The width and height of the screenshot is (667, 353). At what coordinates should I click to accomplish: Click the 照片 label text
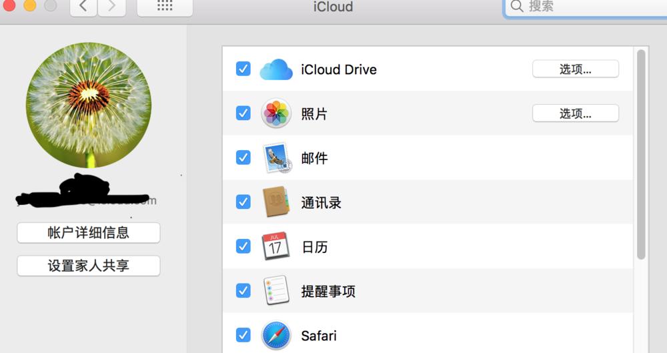[x=314, y=113]
